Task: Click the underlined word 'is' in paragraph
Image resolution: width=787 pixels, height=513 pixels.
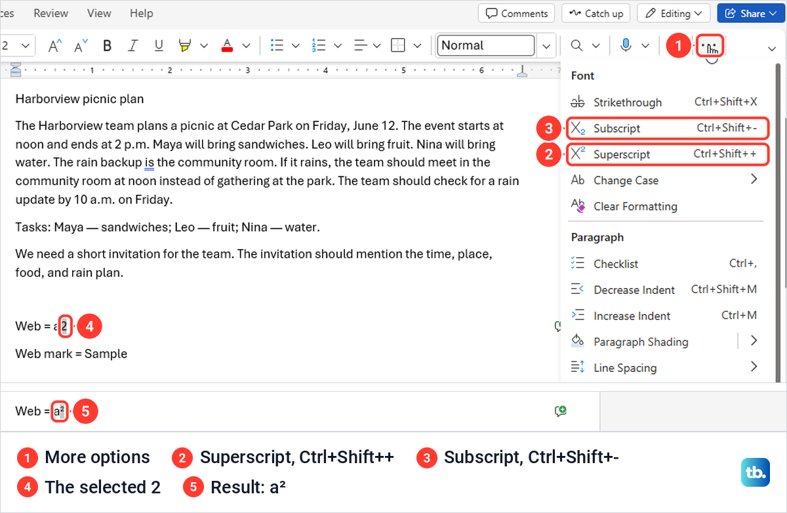Action: [149, 162]
